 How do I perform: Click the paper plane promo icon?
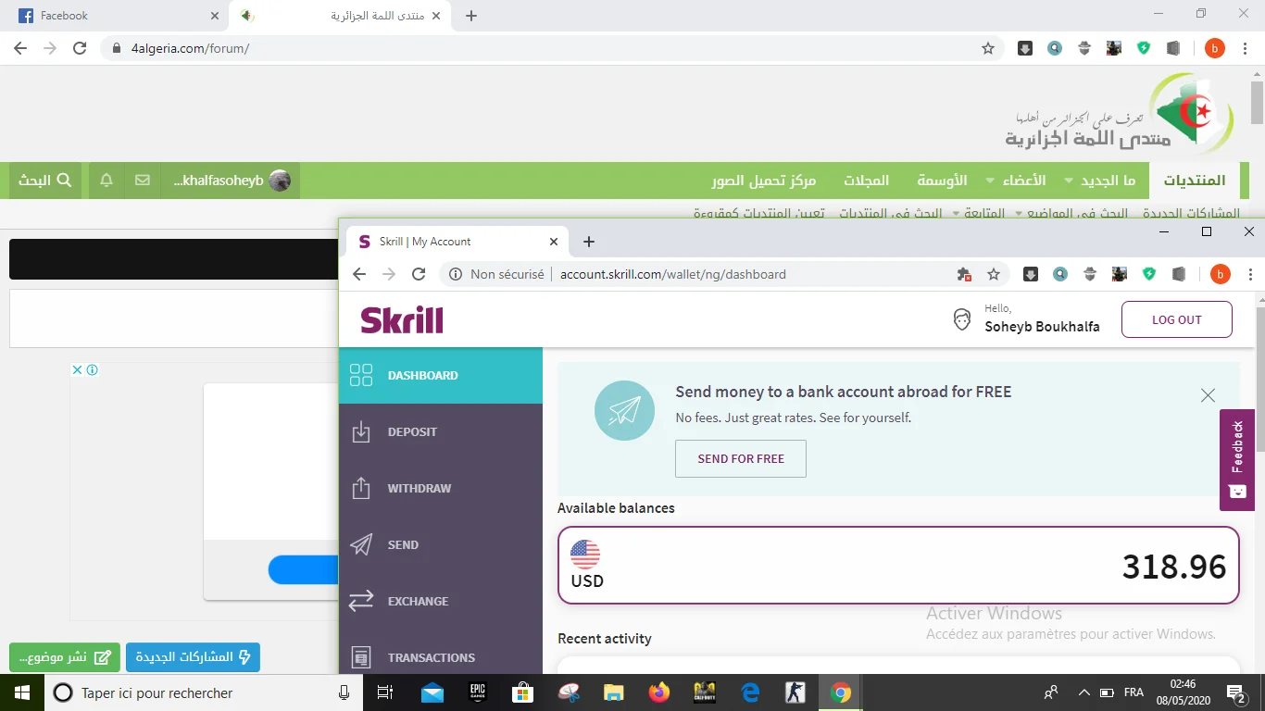[x=625, y=410]
